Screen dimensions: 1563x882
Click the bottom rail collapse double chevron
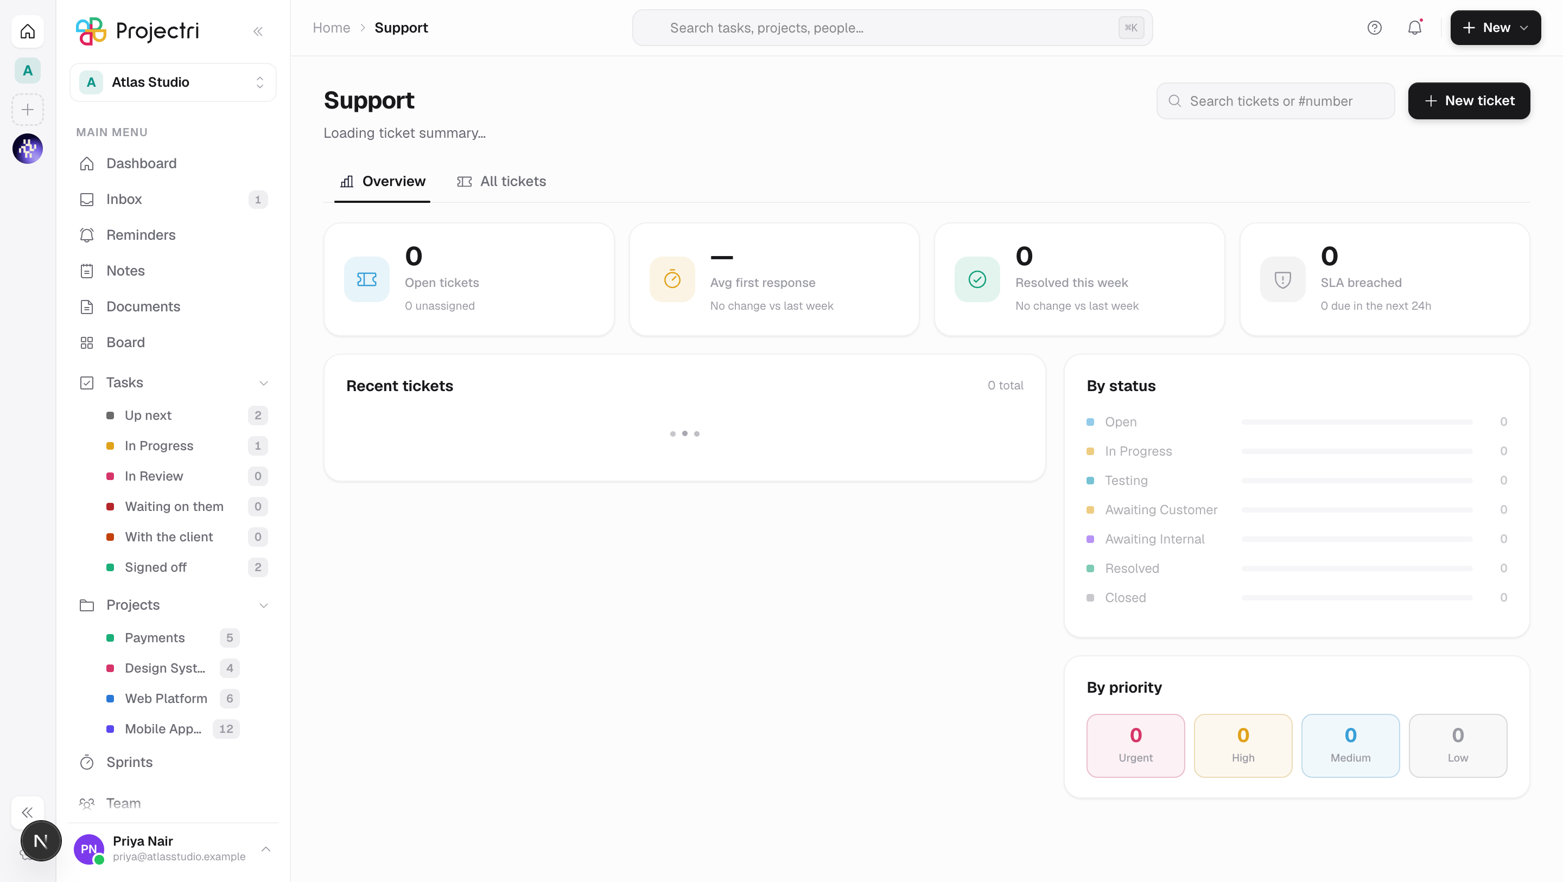tap(27, 811)
